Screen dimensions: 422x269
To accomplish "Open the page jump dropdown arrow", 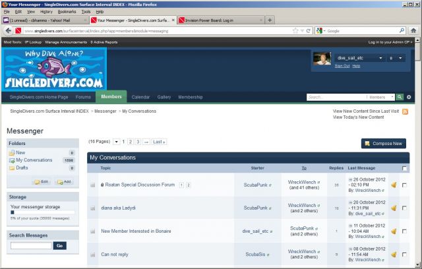I will [116, 142].
